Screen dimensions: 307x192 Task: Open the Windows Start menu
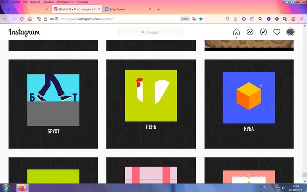tap(5, 188)
